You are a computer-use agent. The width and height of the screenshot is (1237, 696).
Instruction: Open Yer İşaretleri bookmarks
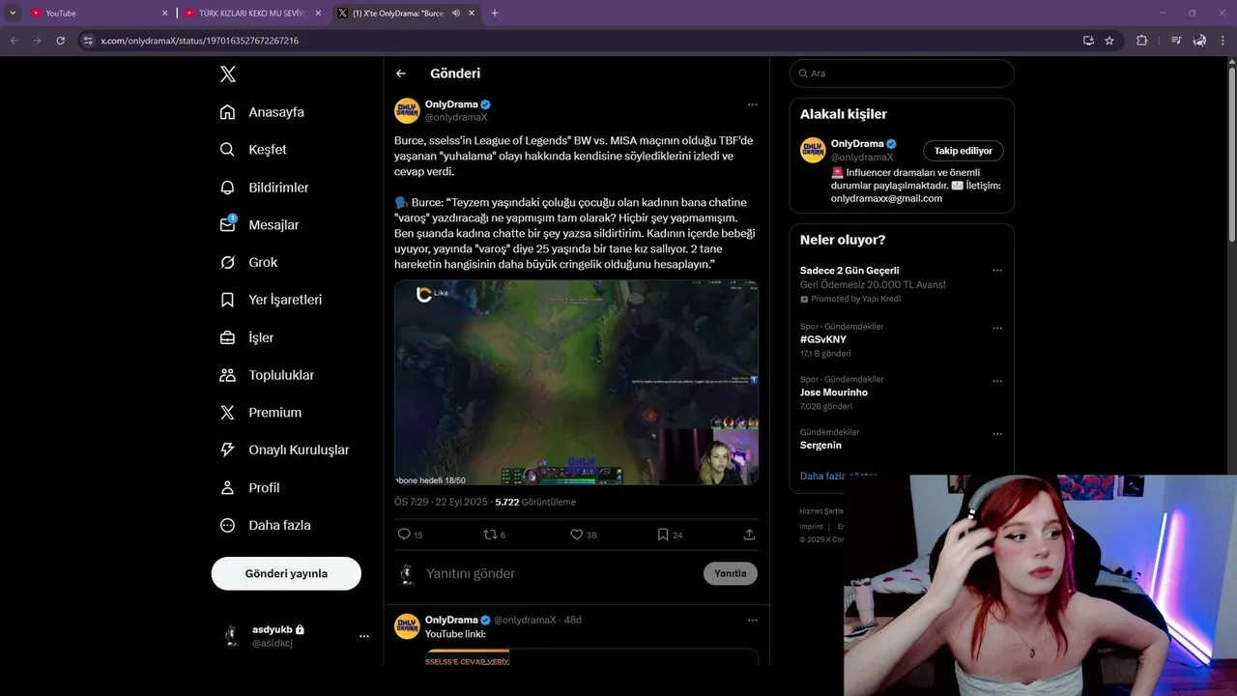click(271, 300)
